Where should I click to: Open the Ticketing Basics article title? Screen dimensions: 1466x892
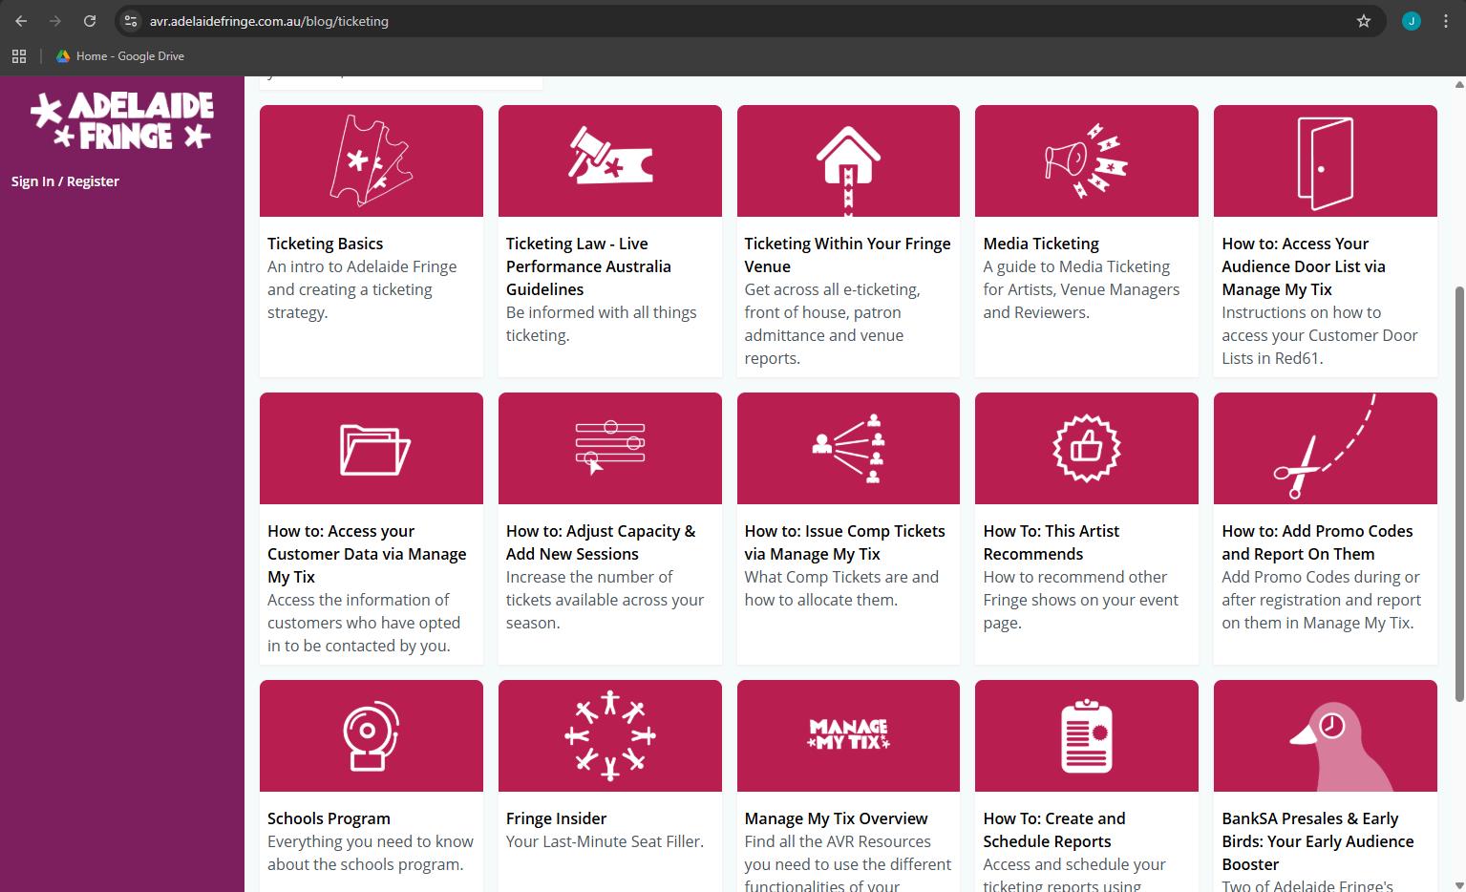click(325, 244)
